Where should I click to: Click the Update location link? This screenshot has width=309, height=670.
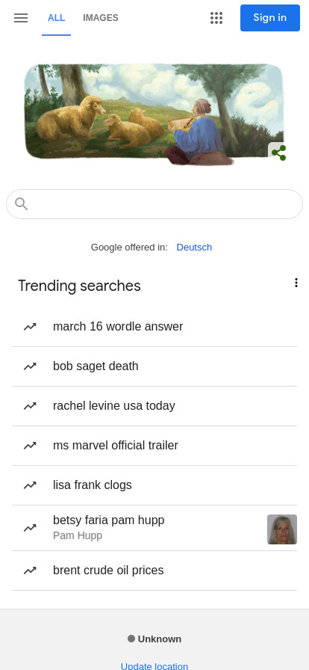click(x=154, y=666)
